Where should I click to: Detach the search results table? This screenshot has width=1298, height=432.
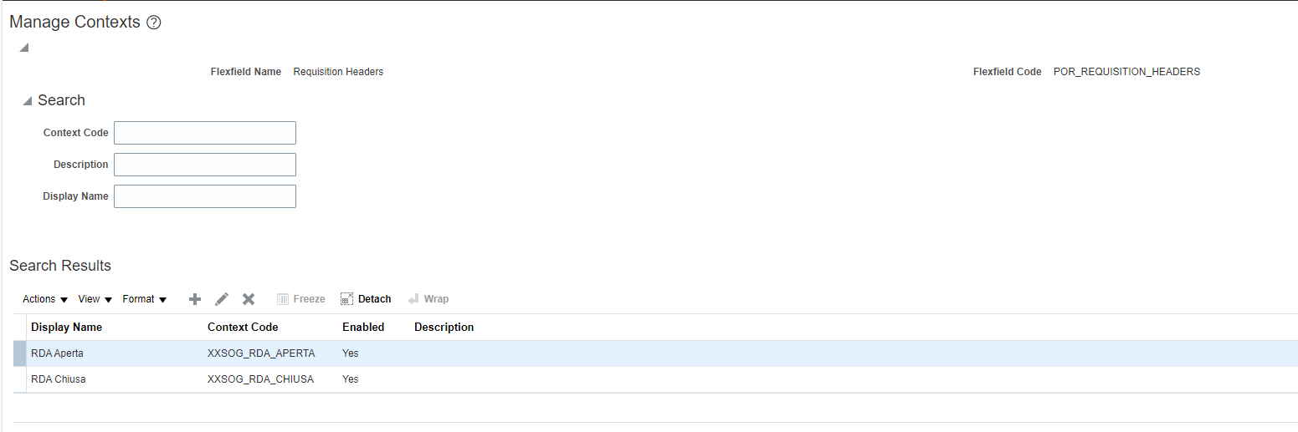[366, 299]
